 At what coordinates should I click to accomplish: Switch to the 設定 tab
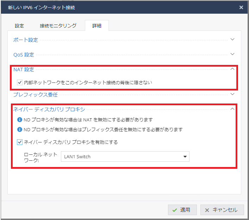[x=19, y=26]
